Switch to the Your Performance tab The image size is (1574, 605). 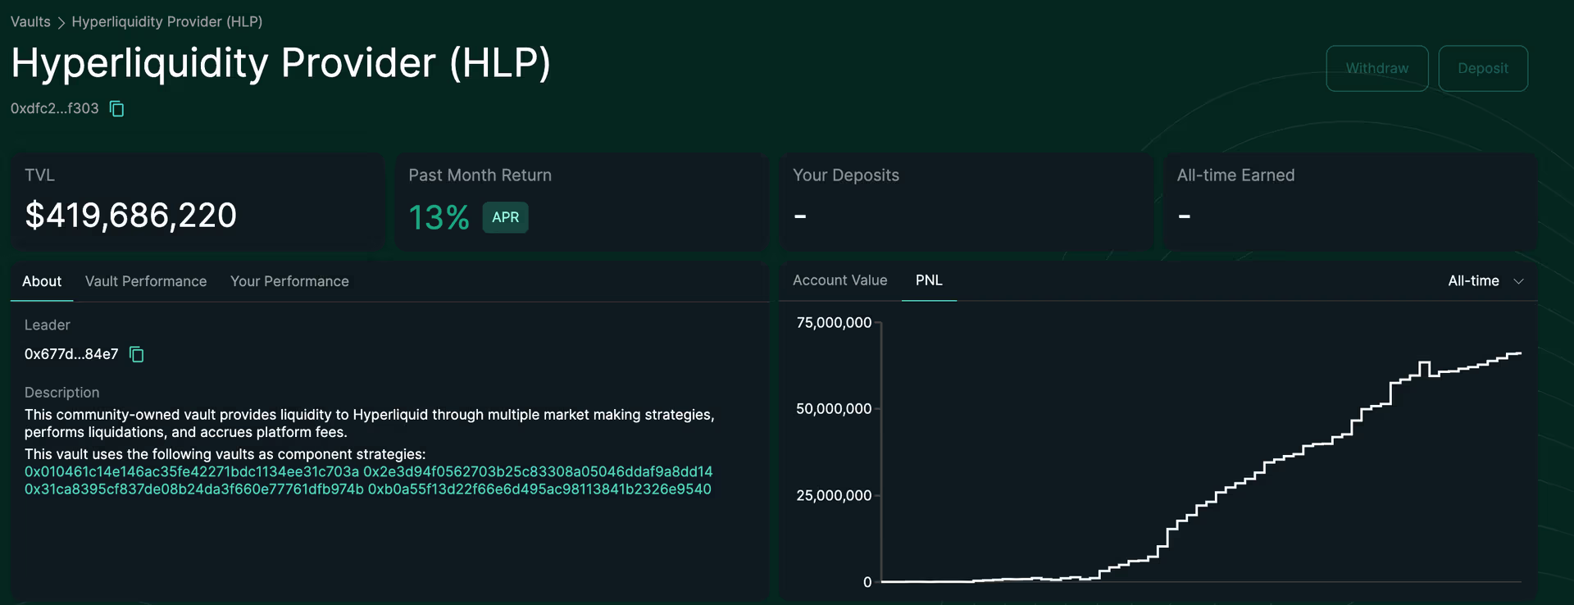click(x=289, y=281)
